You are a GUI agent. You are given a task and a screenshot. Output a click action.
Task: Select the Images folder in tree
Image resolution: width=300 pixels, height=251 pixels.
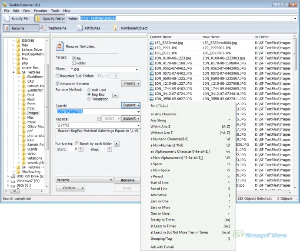[x=33, y=113]
